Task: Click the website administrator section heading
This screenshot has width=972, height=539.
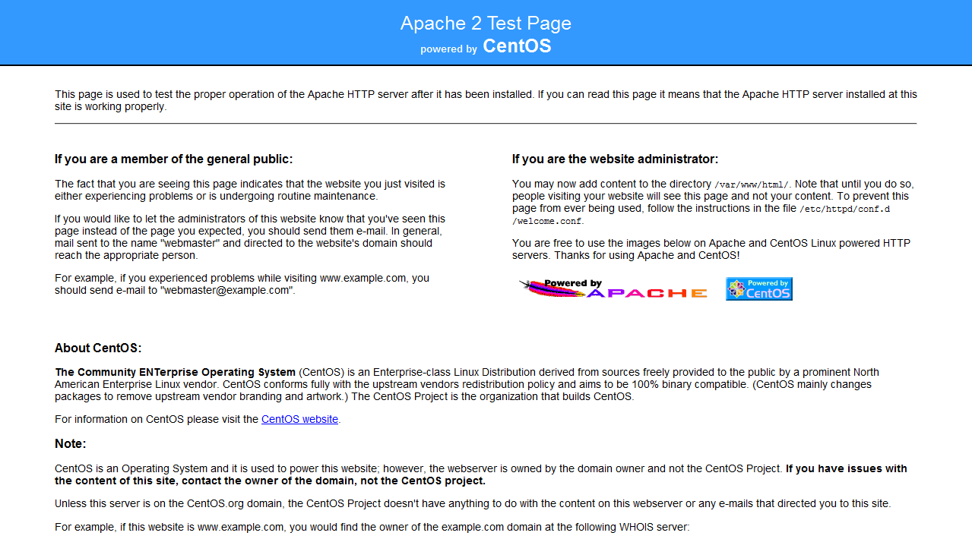Action: pyautogui.click(x=615, y=159)
